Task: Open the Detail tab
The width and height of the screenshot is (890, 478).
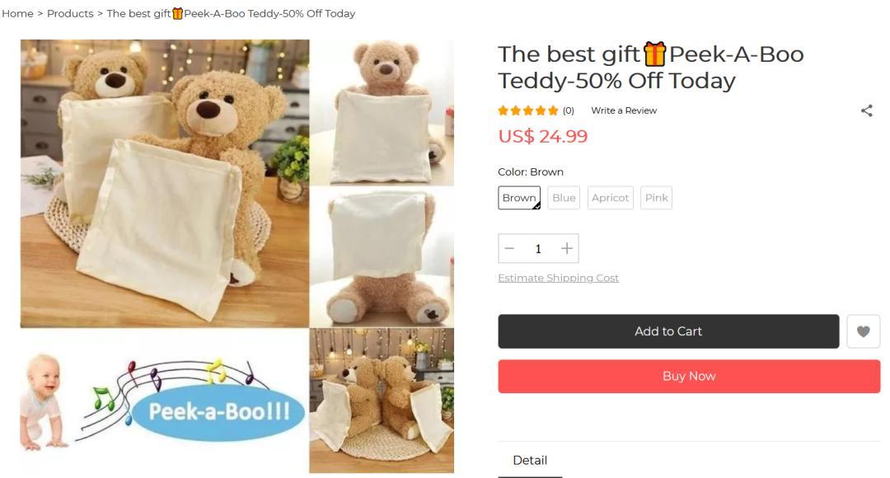Action: (530, 461)
